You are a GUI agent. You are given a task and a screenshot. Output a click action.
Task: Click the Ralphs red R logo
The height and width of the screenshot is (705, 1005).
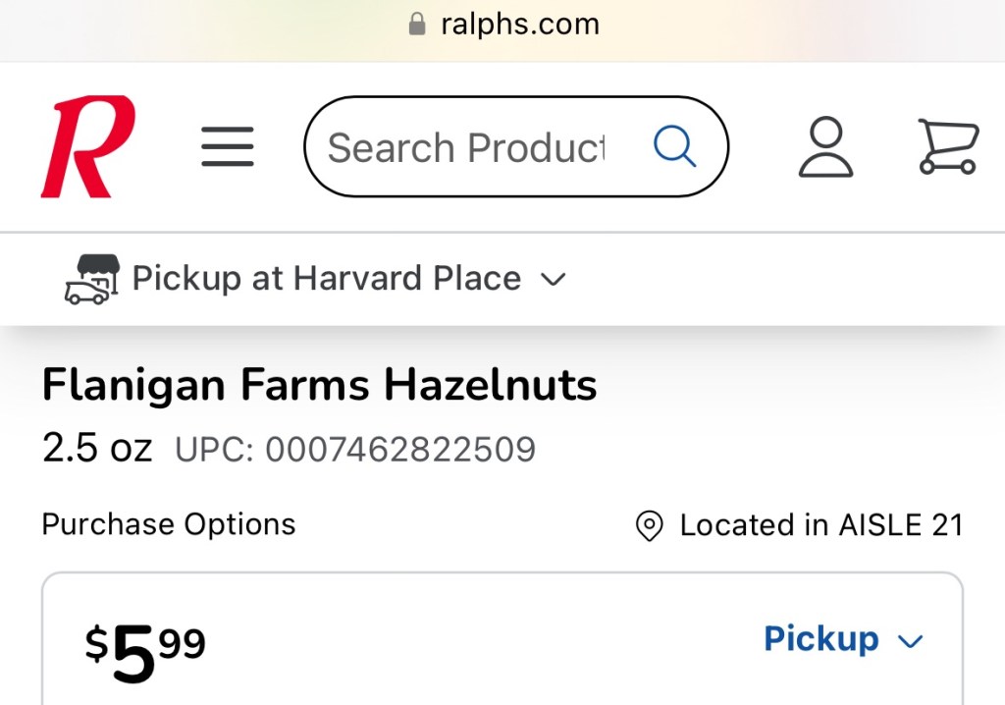(x=87, y=146)
